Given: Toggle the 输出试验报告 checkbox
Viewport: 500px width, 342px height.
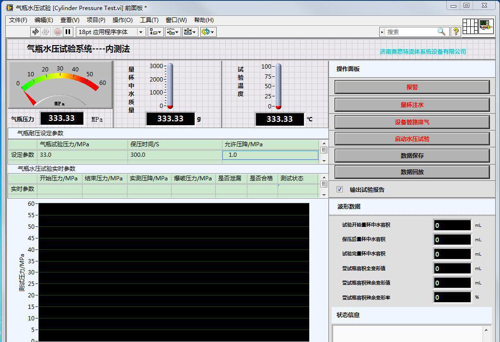Looking at the screenshot, I should coord(339,189).
